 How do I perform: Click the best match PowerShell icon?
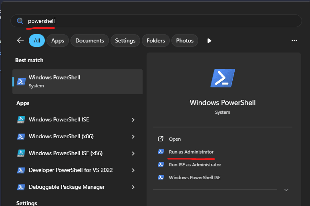coord(21,81)
